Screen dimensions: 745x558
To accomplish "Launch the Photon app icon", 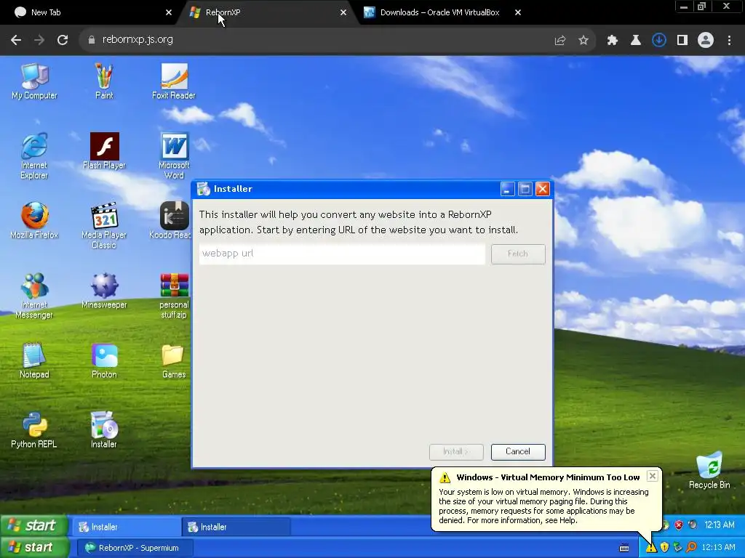I will pos(104,360).
